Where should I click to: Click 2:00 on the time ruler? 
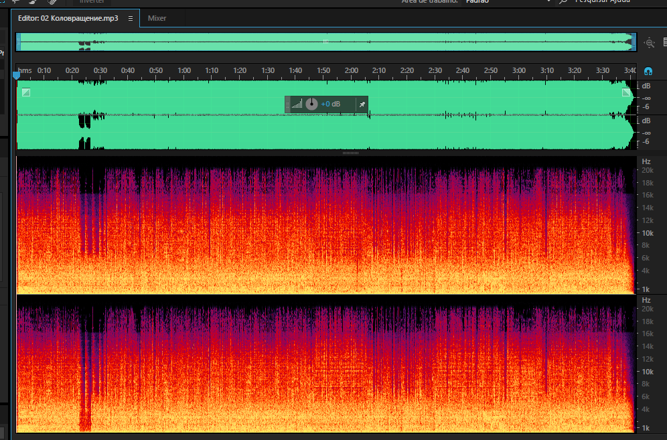pos(352,70)
